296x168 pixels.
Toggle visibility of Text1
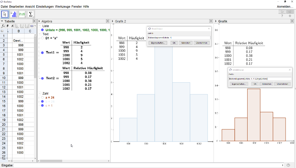tap(42, 53)
